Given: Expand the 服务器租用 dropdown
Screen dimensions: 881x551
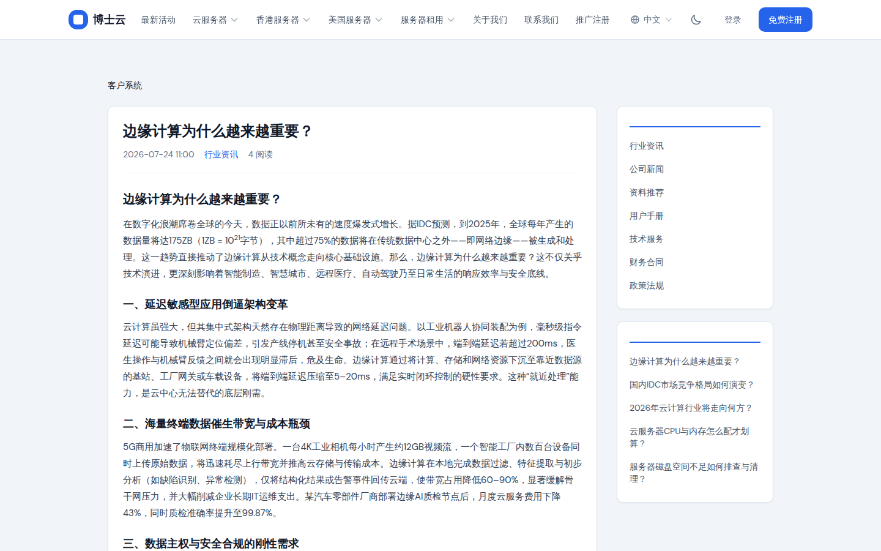Looking at the screenshot, I should pyautogui.click(x=428, y=20).
